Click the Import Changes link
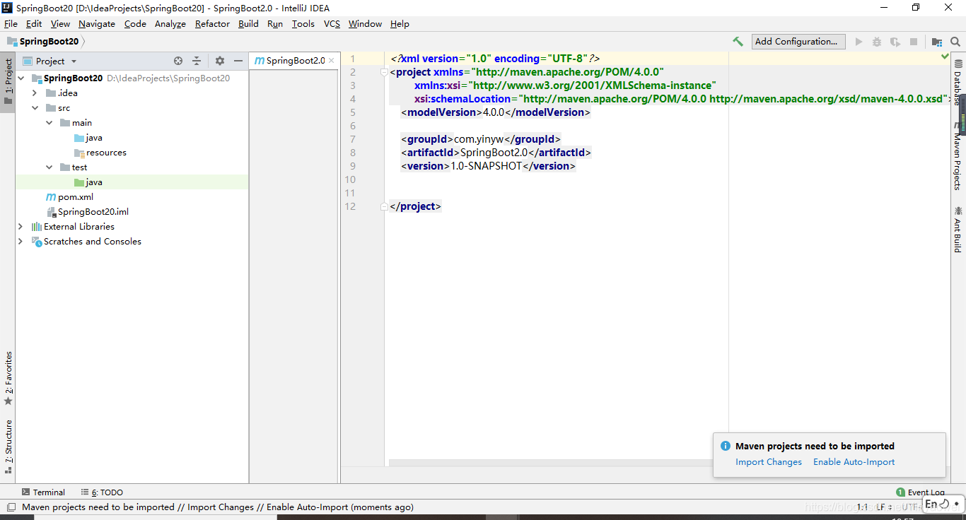966x520 pixels. pyautogui.click(x=768, y=461)
